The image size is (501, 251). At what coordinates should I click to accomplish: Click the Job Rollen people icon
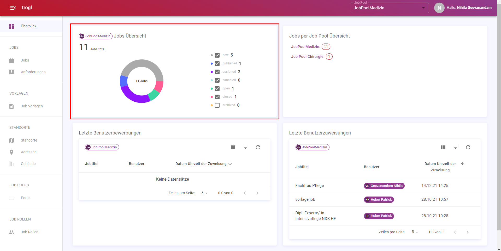(11, 232)
